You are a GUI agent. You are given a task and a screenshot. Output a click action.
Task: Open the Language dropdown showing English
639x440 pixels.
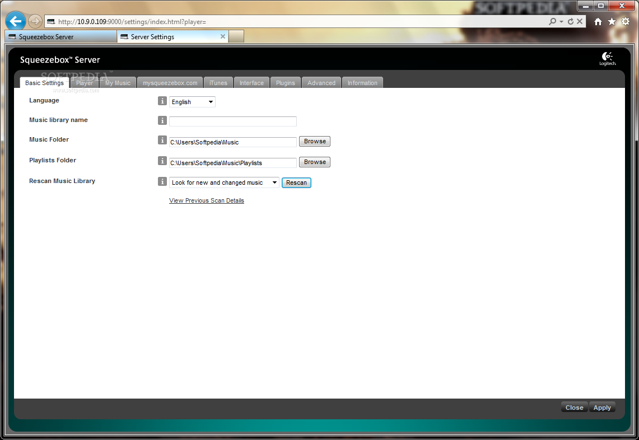(192, 102)
